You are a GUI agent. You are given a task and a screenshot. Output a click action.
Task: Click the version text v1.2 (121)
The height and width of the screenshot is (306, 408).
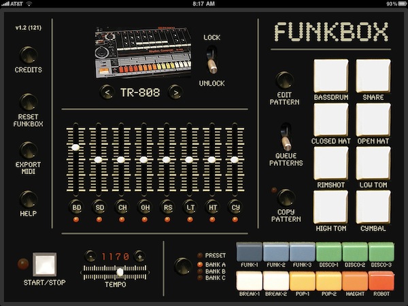pyautogui.click(x=29, y=28)
